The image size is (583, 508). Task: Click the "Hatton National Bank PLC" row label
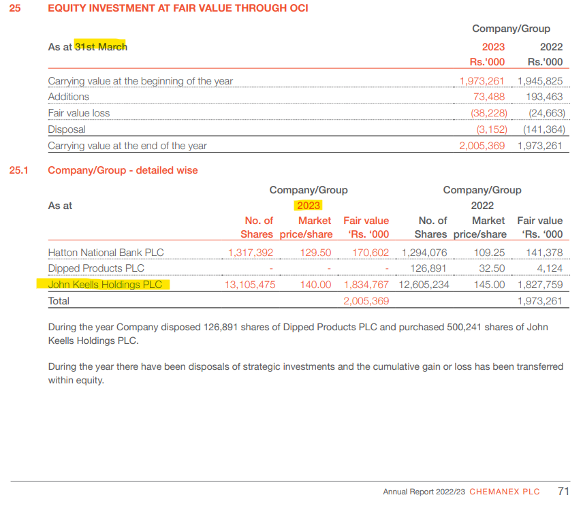[x=106, y=253]
